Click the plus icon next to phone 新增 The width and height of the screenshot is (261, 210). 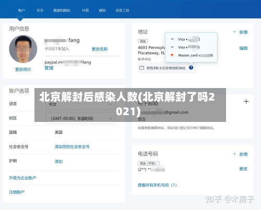(234, 154)
